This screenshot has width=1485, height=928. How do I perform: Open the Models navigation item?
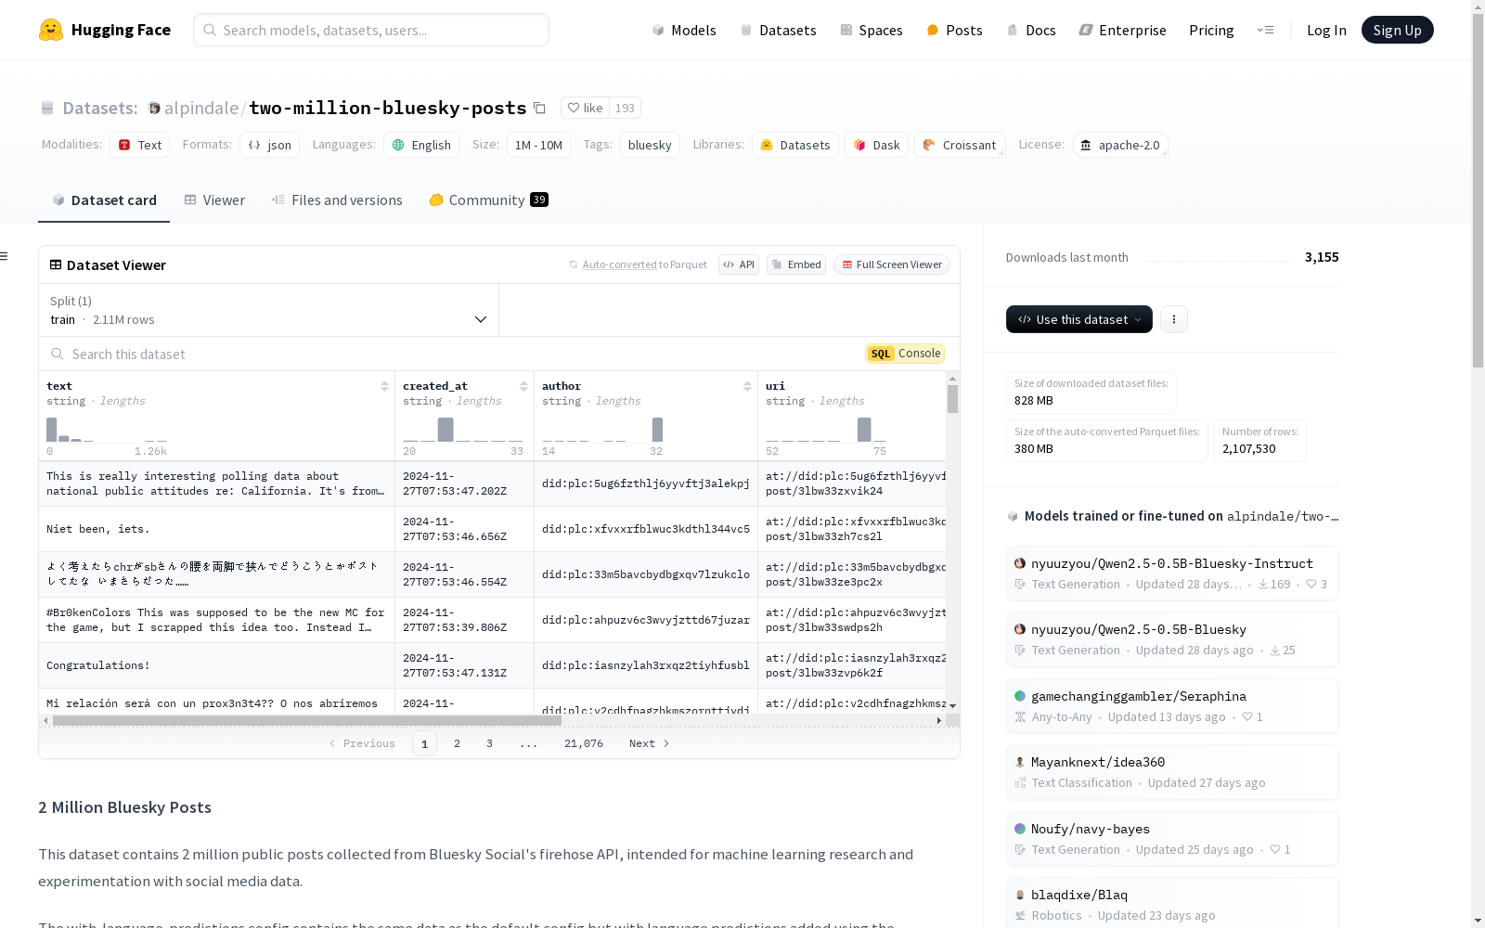(684, 30)
